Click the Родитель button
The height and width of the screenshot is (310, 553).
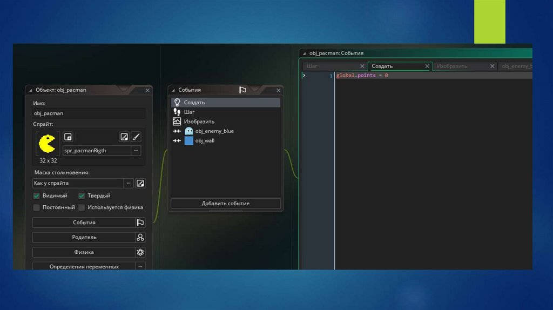tap(84, 237)
